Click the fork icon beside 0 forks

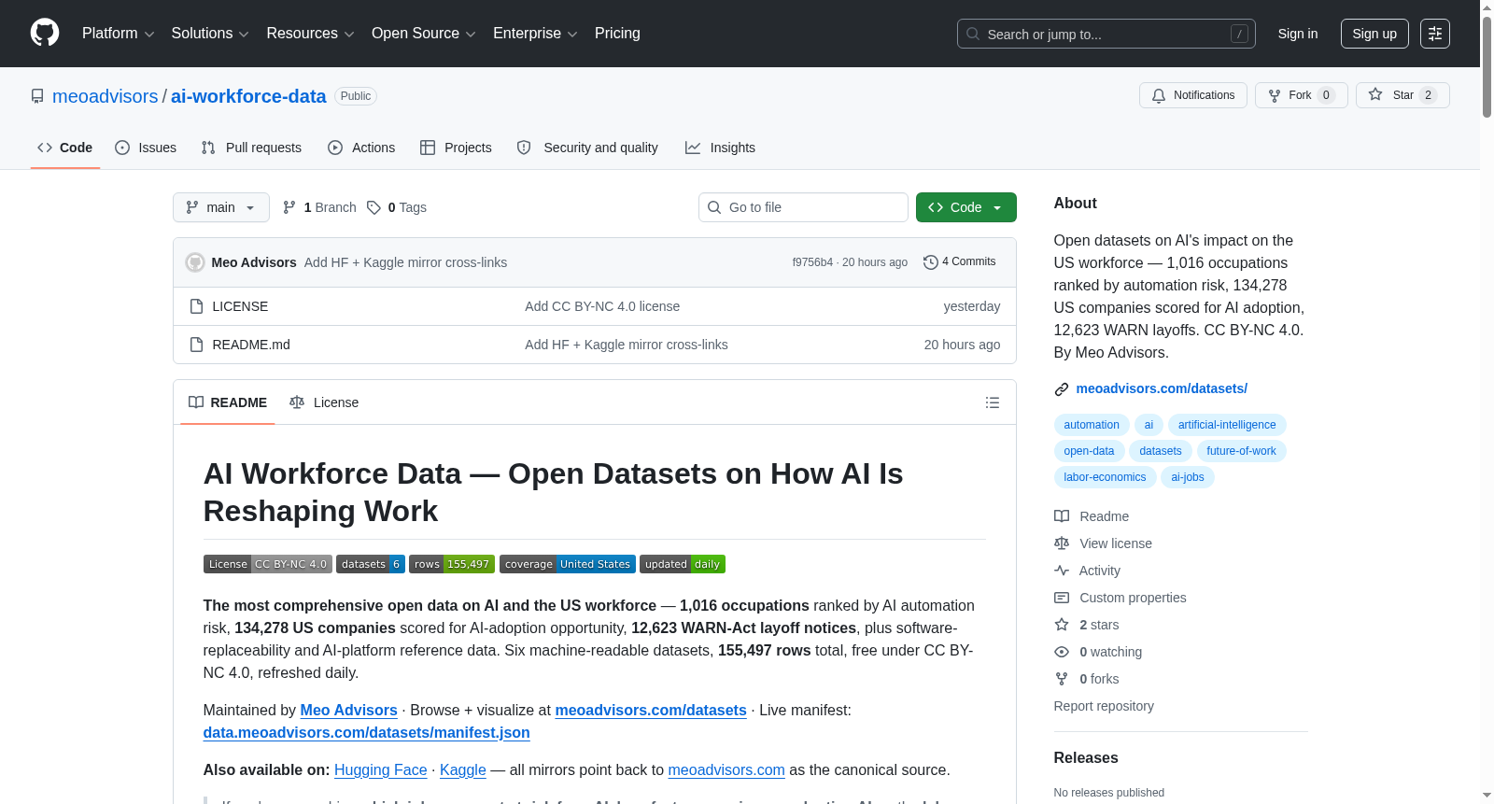1062,679
